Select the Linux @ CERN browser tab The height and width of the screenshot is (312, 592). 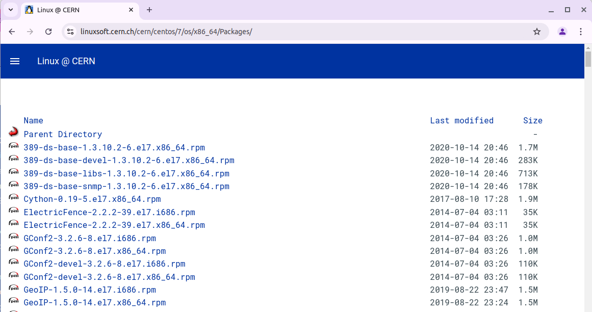[80, 10]
